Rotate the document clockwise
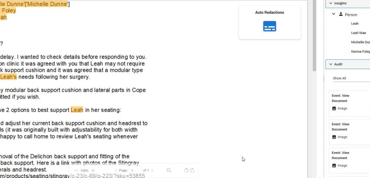The width and height of the screenshot is (370, 178). pos(192,171)
